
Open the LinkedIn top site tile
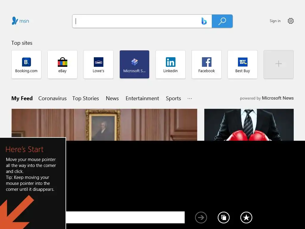point(170,64)
